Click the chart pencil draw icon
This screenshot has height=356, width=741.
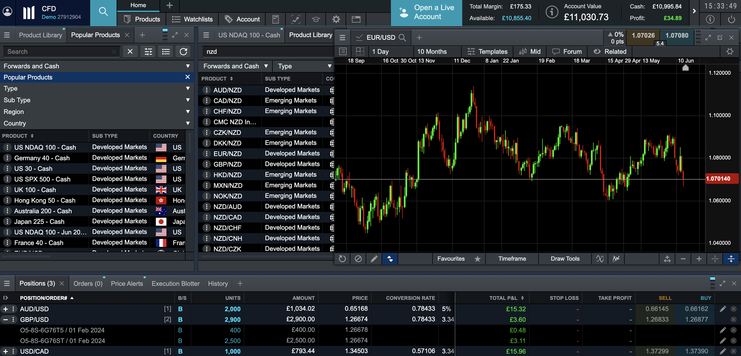click(x=374, y=259)
